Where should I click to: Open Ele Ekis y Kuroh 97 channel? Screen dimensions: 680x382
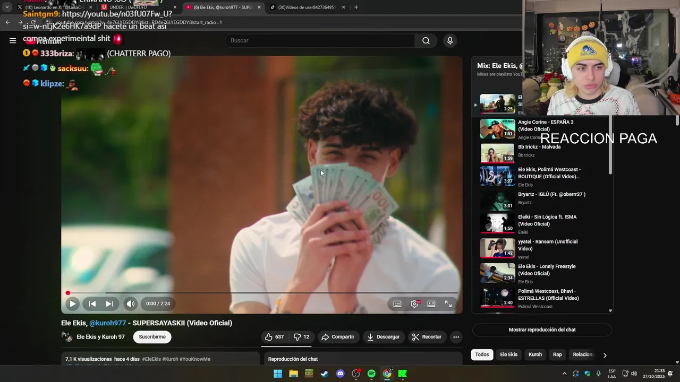pyautogui.click(x=100, y=337)
